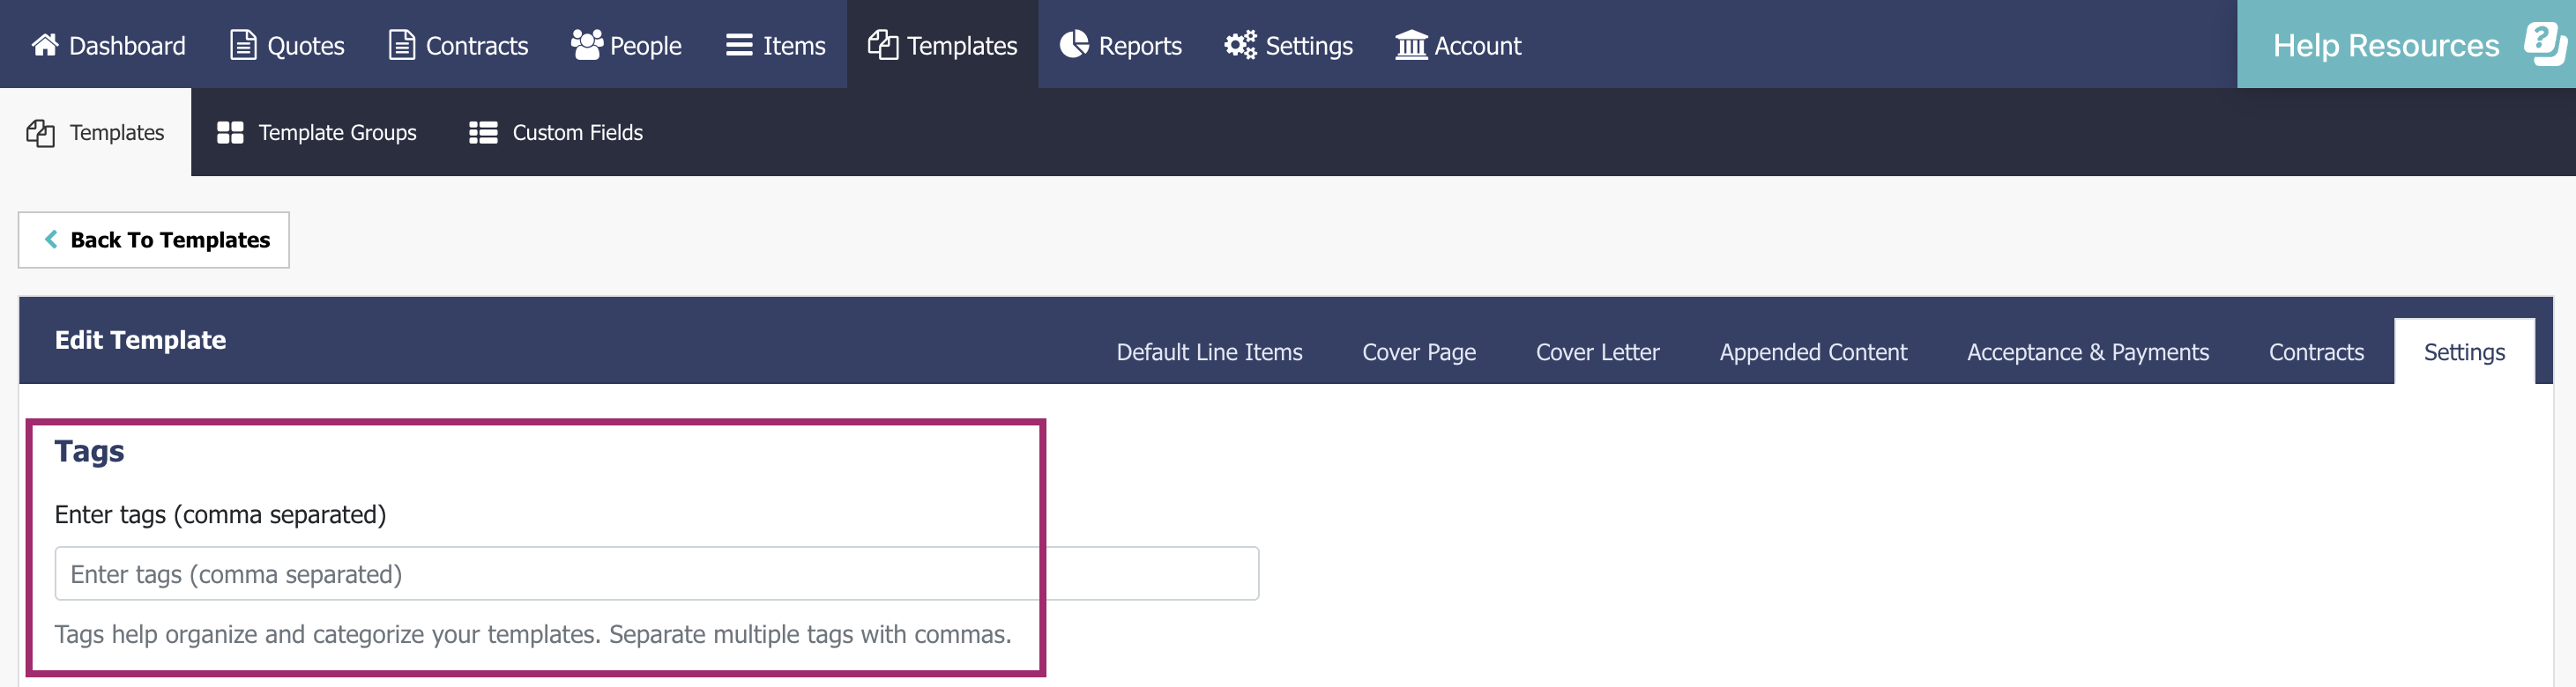This screenshot has height=687, width=2576.
Task: Open the Contracts label in top navigation
Action: pos(477,46)
